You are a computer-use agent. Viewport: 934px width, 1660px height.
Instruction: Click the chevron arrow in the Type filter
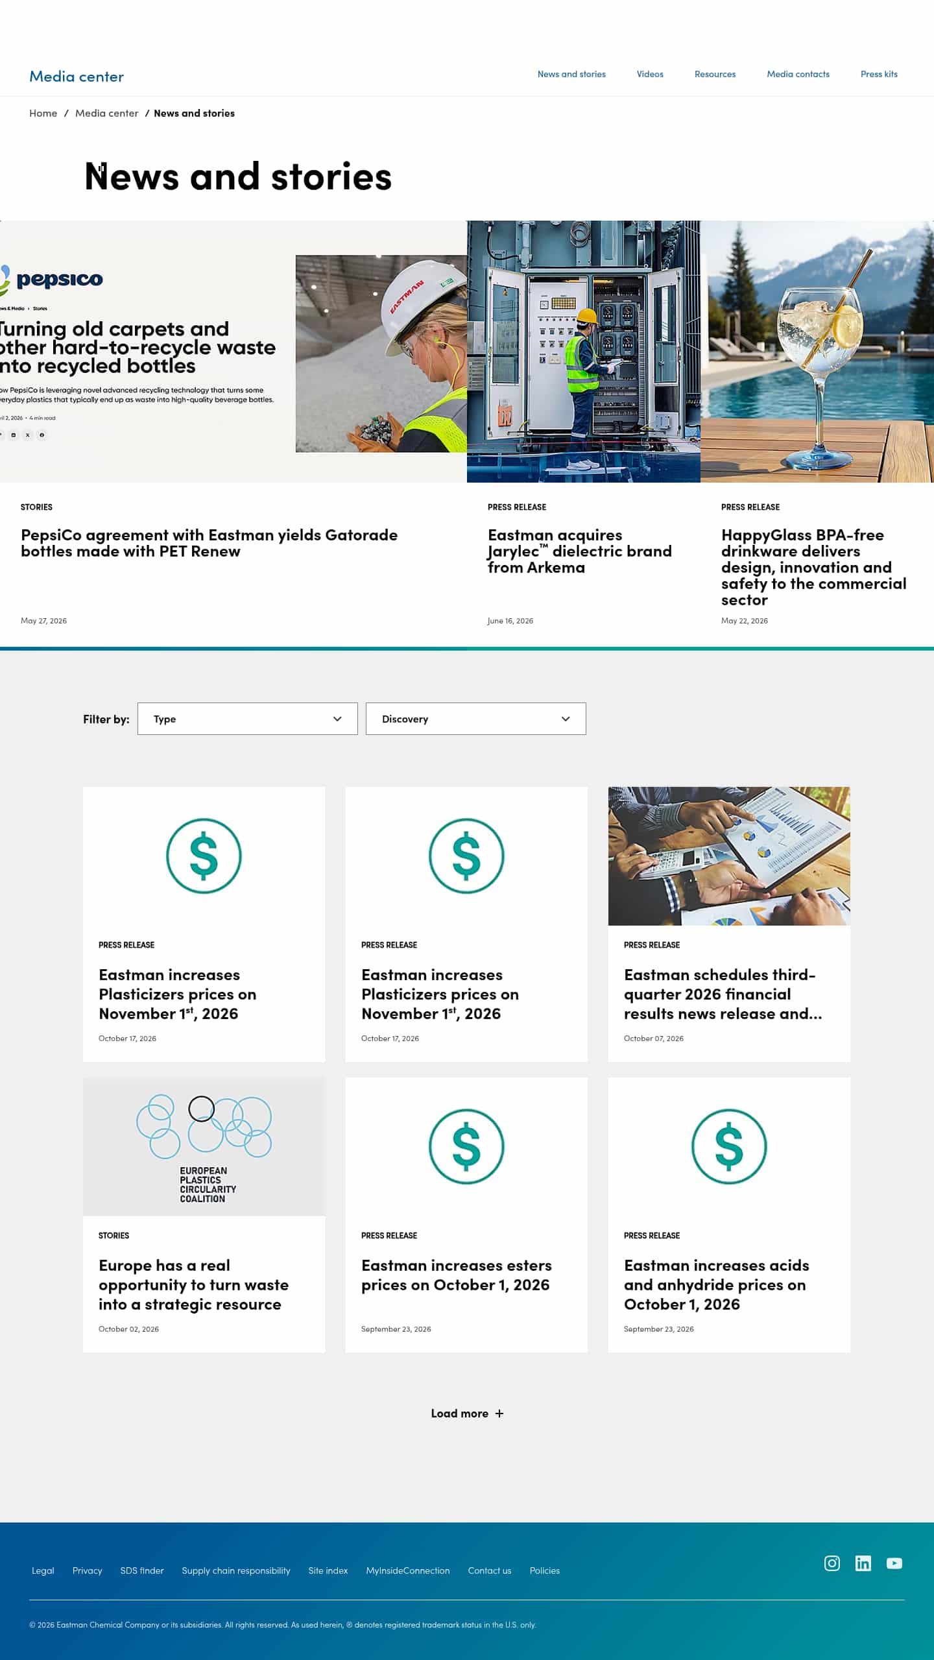337,719
